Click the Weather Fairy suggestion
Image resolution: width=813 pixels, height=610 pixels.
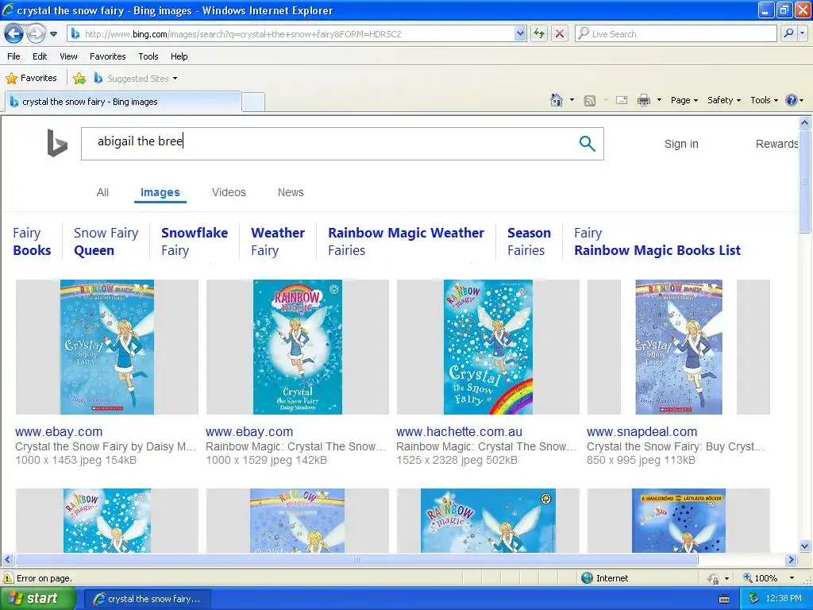[278, 241]
